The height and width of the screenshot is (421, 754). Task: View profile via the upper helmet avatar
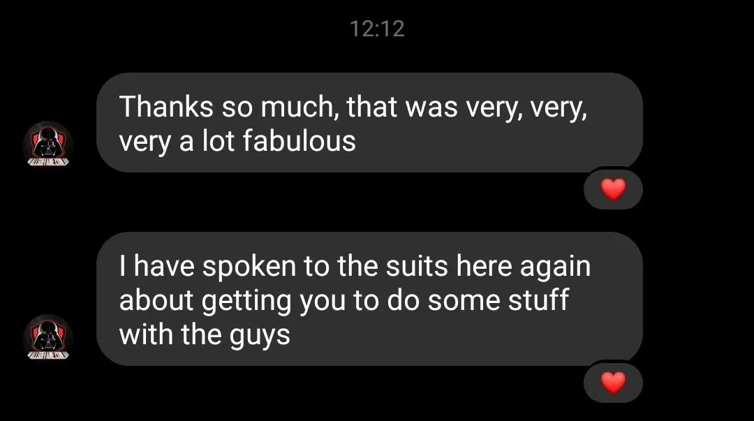click(49, 145)
